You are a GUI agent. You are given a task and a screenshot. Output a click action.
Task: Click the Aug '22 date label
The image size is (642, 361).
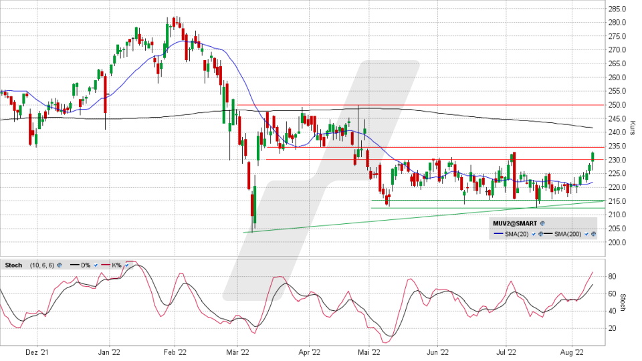click(572, 352)
